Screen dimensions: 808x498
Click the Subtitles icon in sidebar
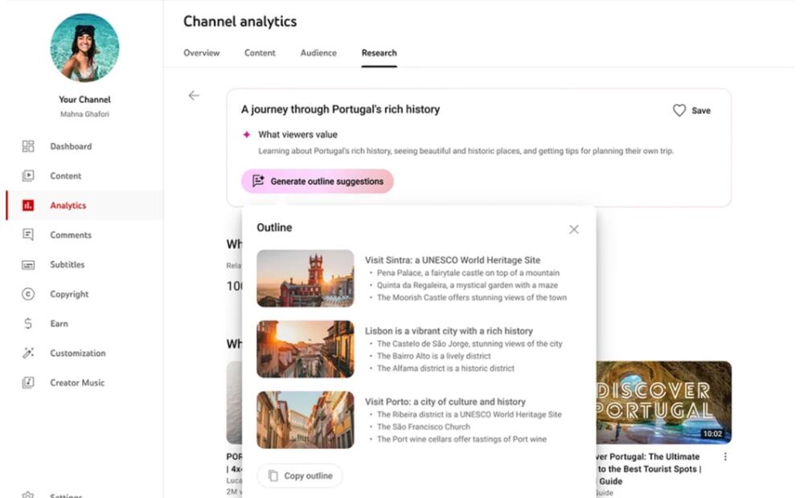28,264
